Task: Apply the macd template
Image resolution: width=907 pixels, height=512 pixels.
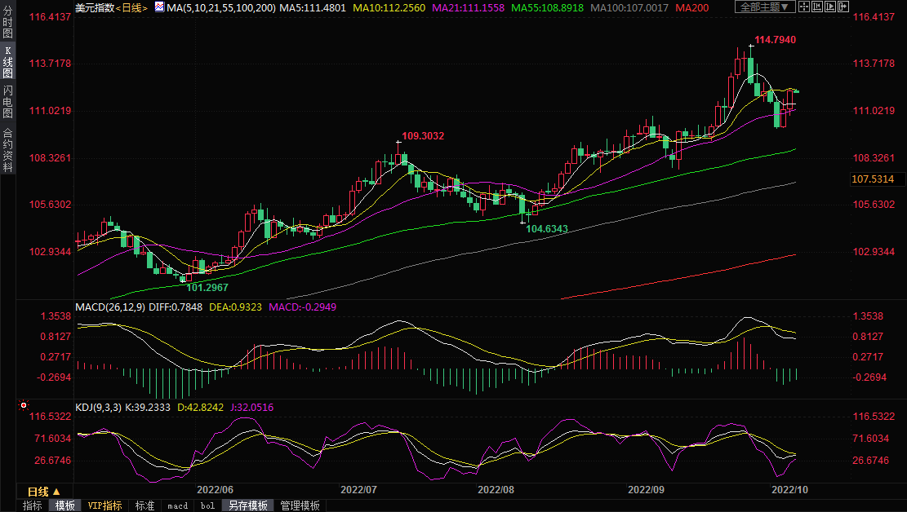Action: pos(177,505)
